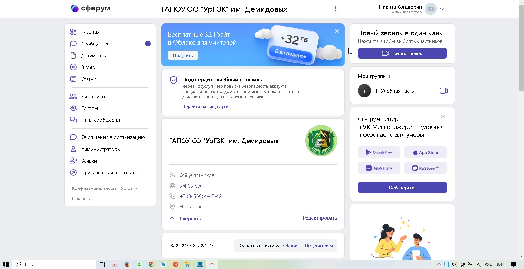This screenshot has width=524, height=269.
Task: Click the Администраторы person icon
Action: point(73,149)
